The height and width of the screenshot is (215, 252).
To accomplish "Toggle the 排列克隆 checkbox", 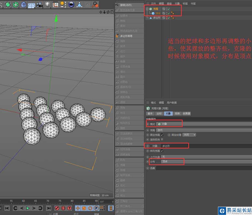I will point(162,151).
